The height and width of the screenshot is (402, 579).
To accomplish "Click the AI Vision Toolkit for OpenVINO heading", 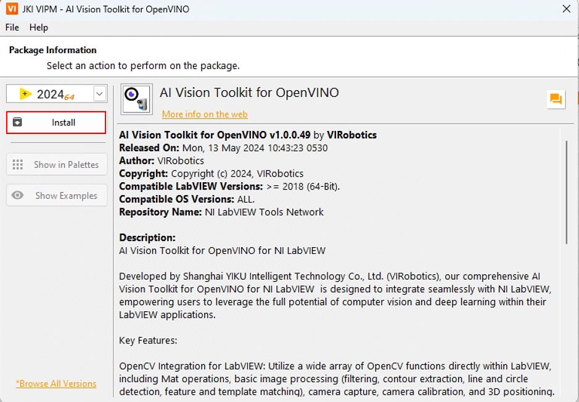I will point(249,93).
